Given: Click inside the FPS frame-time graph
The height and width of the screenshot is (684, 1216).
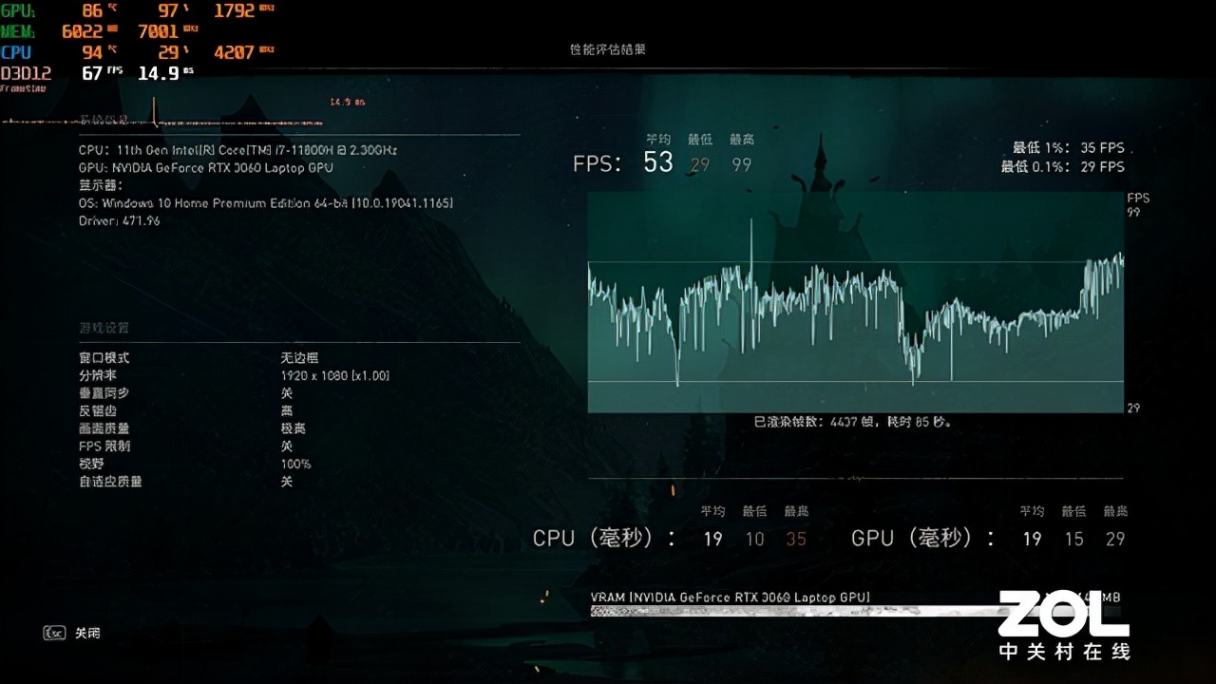Looking at the screenshot, I should coord(855,304).
